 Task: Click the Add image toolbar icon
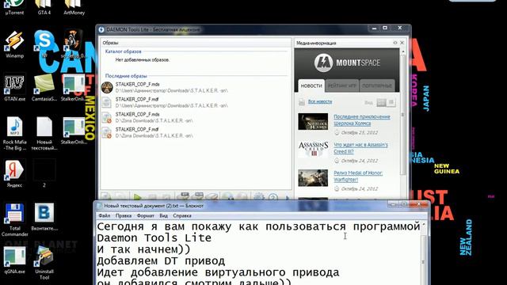tap(105, 197)
